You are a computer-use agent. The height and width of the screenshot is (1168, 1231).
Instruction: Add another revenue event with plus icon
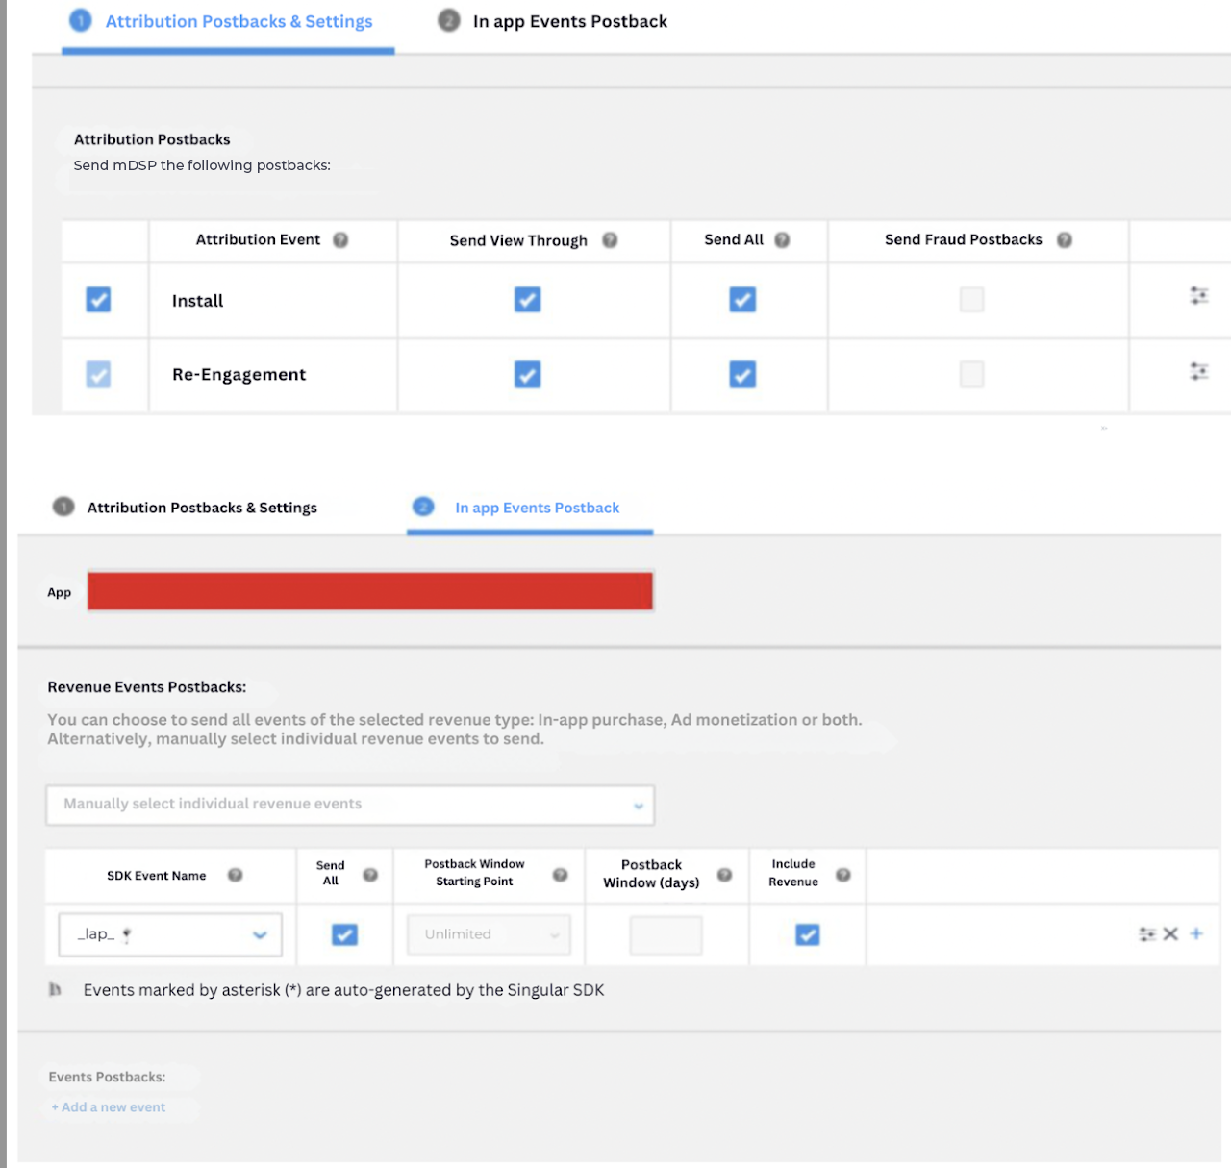point(1196,933)
